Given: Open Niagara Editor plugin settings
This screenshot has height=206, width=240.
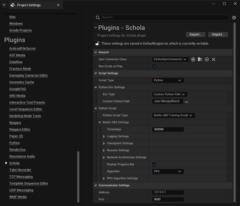Looking at the screenshot, I should pos(20,129).
